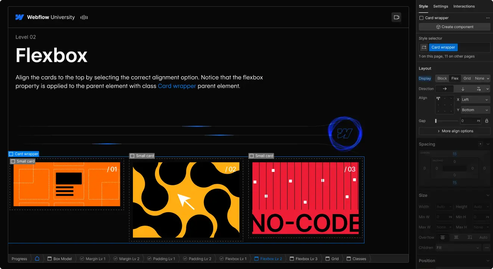The height and width of the screenshot is (269, 493).
Task: Switch to the Settings tab
Action: tap(440, 6)
